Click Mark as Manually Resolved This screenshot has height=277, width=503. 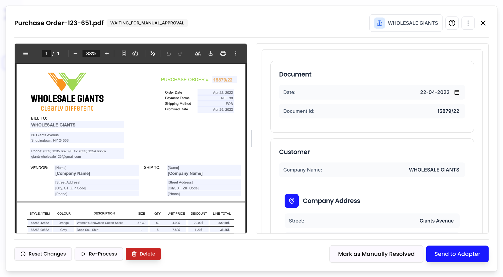376,254
